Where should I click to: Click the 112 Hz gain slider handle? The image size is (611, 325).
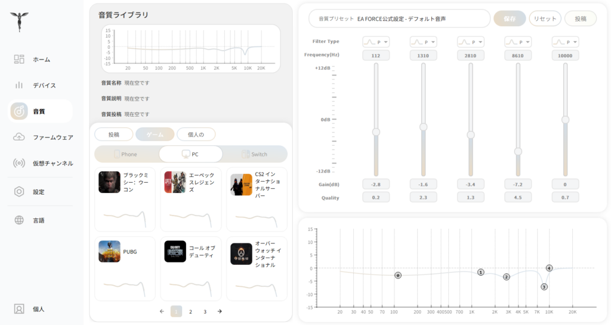coord(376,132)
